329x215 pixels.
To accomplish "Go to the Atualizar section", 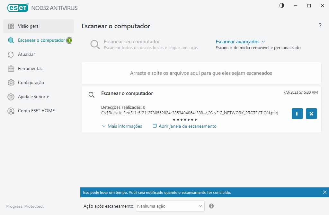I will (26, 55).
